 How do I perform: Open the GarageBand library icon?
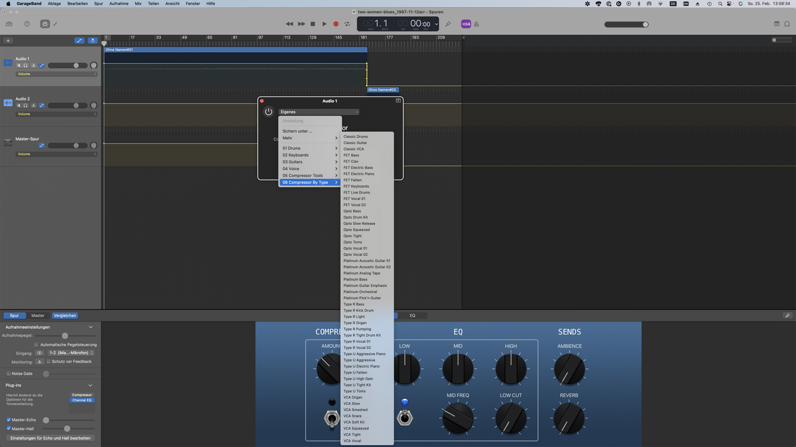[9, 24]
